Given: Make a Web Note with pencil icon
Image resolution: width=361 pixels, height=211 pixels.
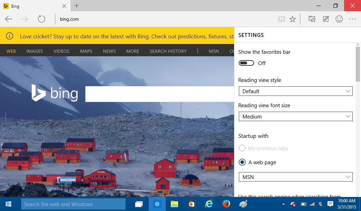Looking at the screenshot, I should click(x=326, y=19).
